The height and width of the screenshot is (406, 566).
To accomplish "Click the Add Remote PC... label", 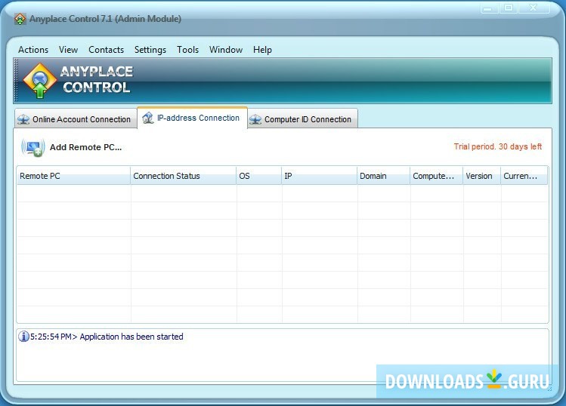I will click(85, 147).
